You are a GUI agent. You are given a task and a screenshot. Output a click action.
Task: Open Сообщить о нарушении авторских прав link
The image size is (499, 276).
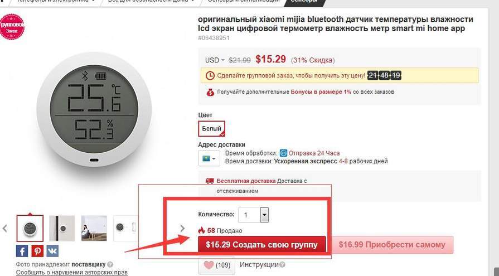point(72,273)
